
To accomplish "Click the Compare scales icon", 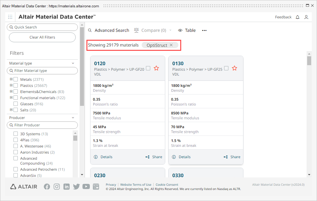I will pyautogui.click(x=136, y=30).
